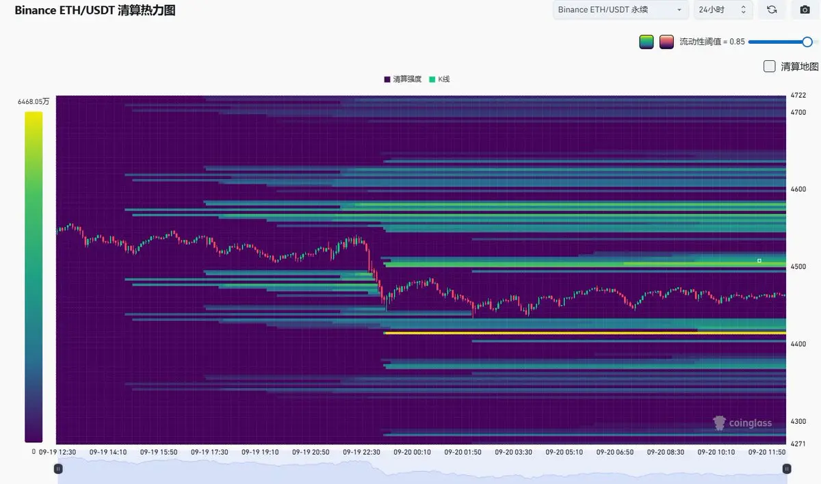Image resolution: width=821 pixels, height=484 pixels.
Task: Toggle the 清算强度 legend series
Action: 403,79
